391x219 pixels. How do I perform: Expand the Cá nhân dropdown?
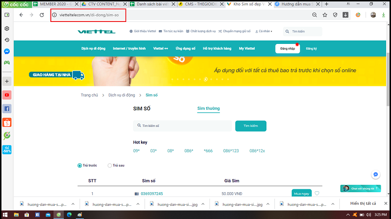click(264, 31)
